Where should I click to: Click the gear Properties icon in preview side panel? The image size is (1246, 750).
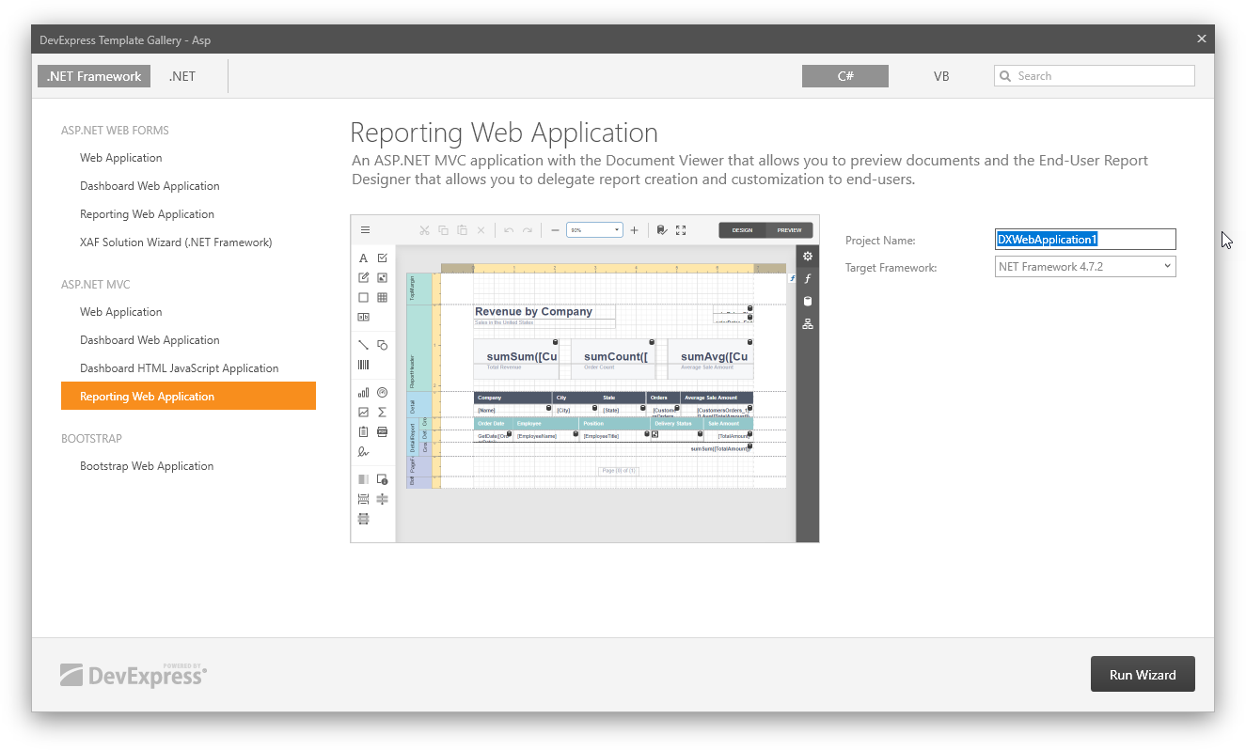(x=807, y=257)
